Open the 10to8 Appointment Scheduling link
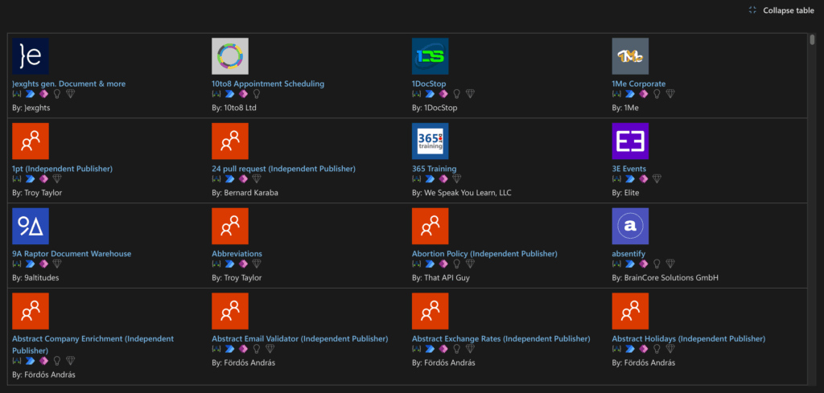 click(268, 84)
